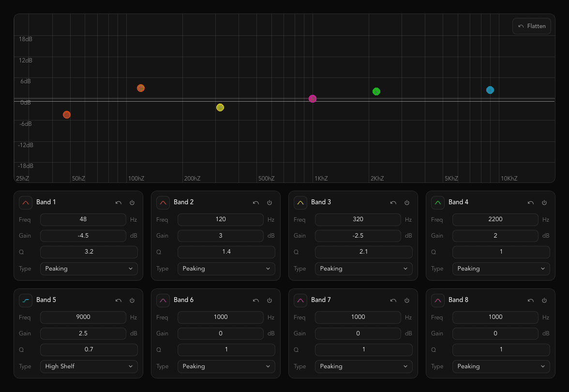Image resolution: width=569 pixels, height=392 pixels.
Task: Click Band 2 Freq field showing 120
Action: pos(221,220)
